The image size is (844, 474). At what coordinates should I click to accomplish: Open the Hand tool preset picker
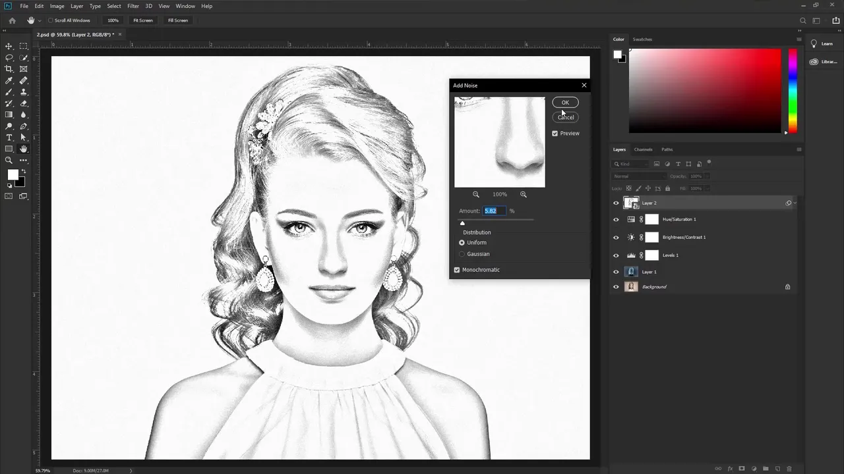tap(40, 20)
